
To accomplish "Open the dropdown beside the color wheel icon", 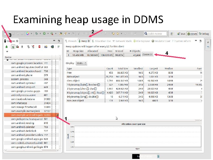I will pos(31,34).
